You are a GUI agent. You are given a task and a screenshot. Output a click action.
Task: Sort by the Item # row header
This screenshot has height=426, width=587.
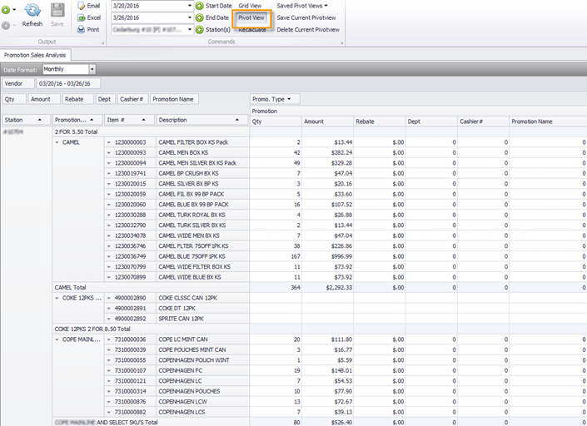(129, 120)
